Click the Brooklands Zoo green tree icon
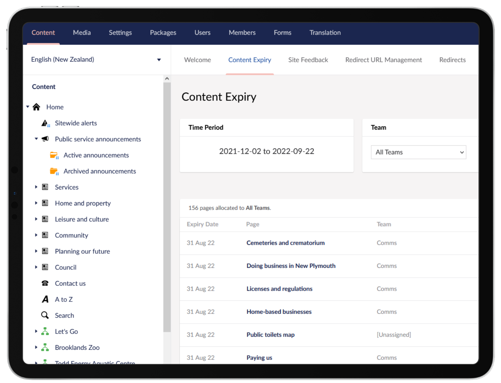Screen dimensions: 501x383 click(45, 347)
